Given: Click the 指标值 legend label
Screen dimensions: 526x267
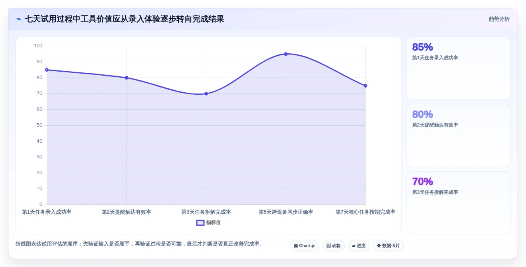Looking at the screenshot, I should click(214, 223).
